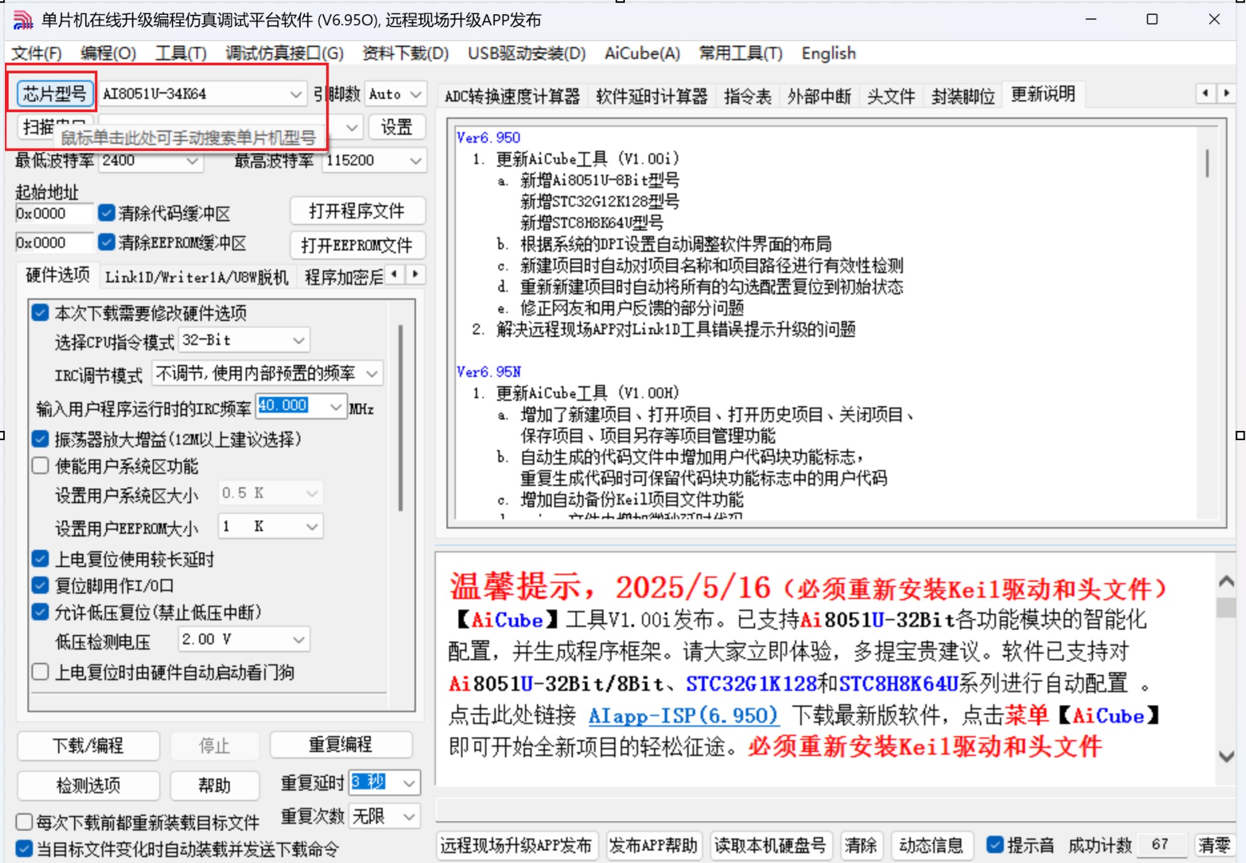This screenshot has width=1246, height=863.
Task: Toggle 清除代码缓冲区 checkbox
Action: 107,213
